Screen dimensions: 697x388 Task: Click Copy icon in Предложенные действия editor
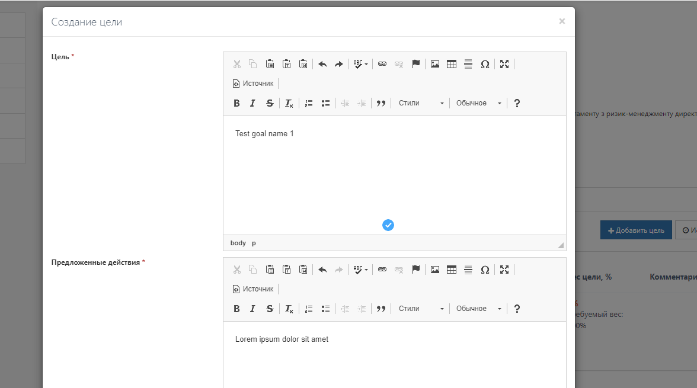click(x=253, y=270)
